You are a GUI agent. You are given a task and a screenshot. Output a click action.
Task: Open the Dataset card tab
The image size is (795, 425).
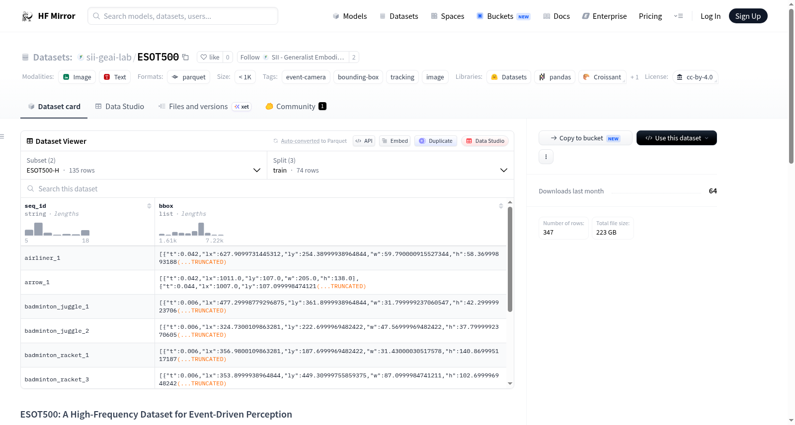54,107
